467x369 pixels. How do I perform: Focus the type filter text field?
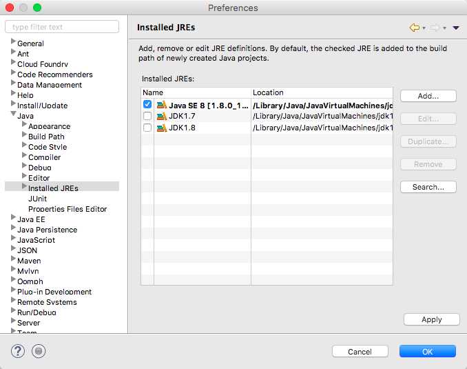62,27
